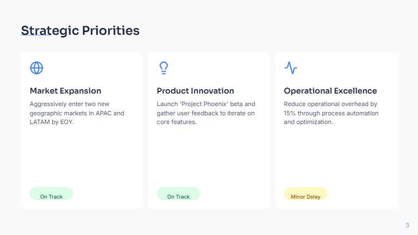418x235 pixels.
Task: Select the Strategic Priorities slide title
Action: (x=80, y=30)
